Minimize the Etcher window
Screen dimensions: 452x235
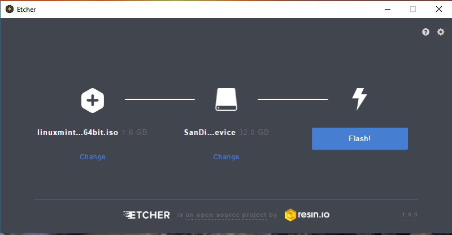click(388, 9)
